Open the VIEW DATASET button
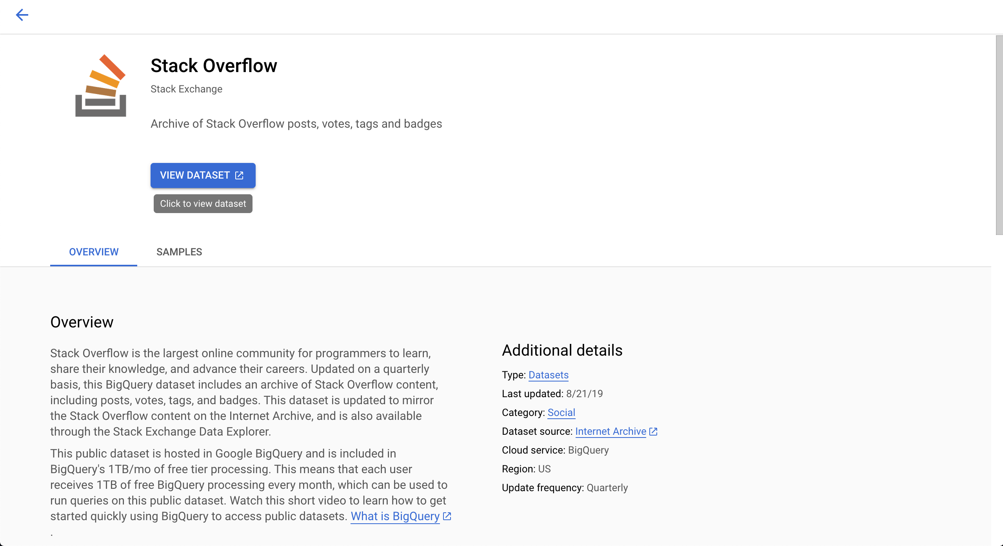1003x546 pixels. 203,175
